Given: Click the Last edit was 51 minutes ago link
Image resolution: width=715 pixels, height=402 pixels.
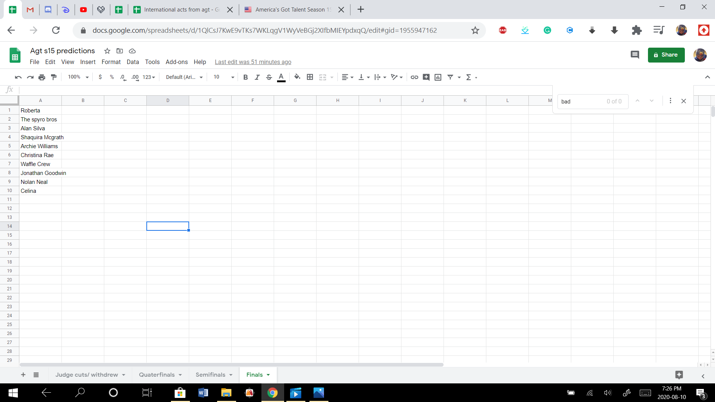Looking at the screenshot, I should coord(253,62).
